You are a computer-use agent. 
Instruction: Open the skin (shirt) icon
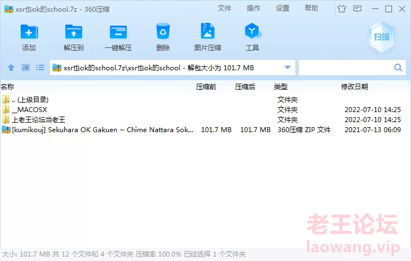(x=342, y=9)
